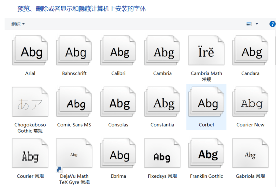Click the Ebrima name label

(118, 176)
